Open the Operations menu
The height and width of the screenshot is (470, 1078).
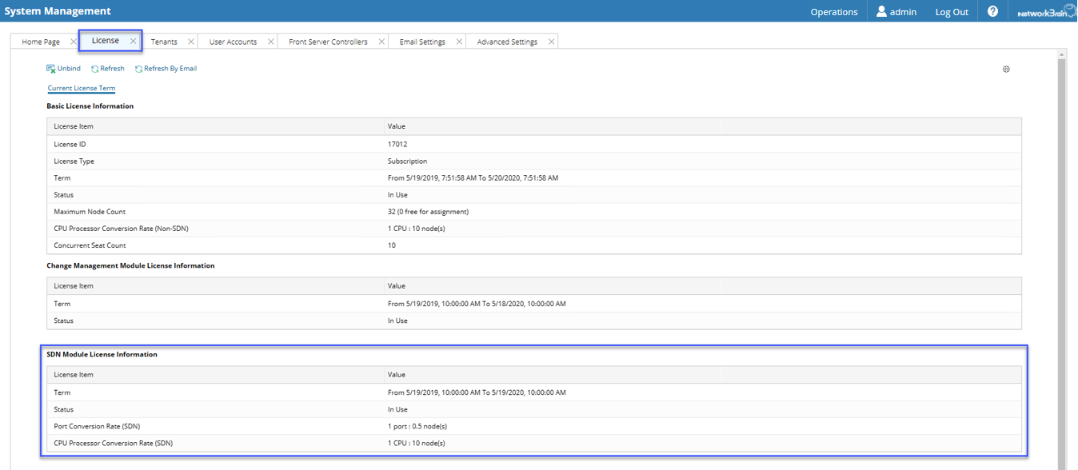click(833, 12)
